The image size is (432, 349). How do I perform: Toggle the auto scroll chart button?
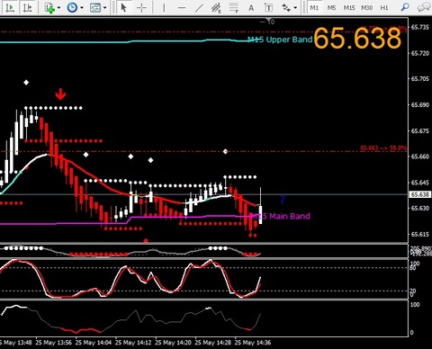tap(10, 7)
